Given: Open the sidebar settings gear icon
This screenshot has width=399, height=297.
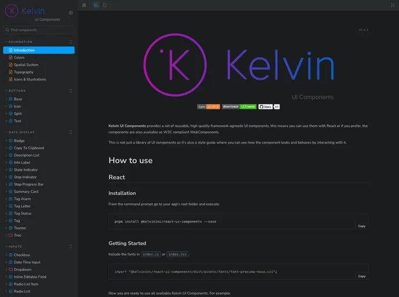Looking at the screenshot, I should tap(71, 13).
